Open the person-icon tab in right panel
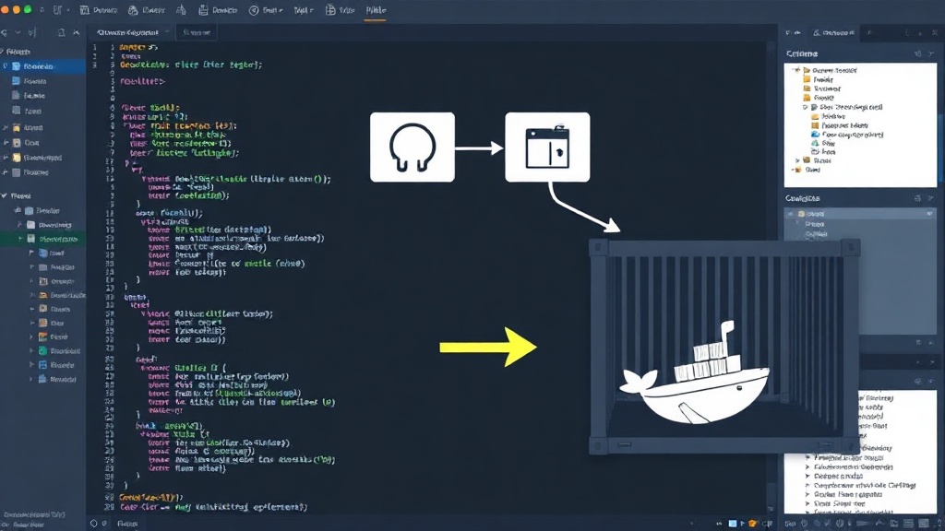Screen dimensions: 945x531 (x=833, y=32)
